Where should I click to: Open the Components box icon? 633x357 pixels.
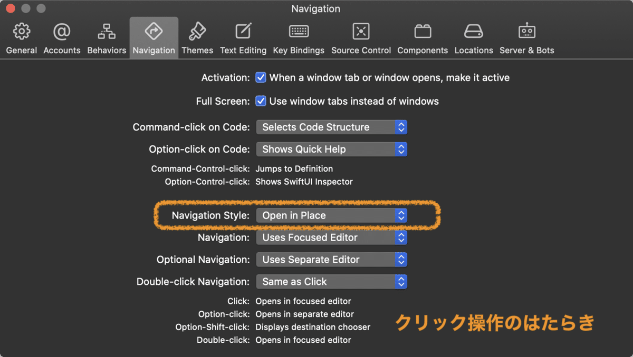(x=423, y=32)
